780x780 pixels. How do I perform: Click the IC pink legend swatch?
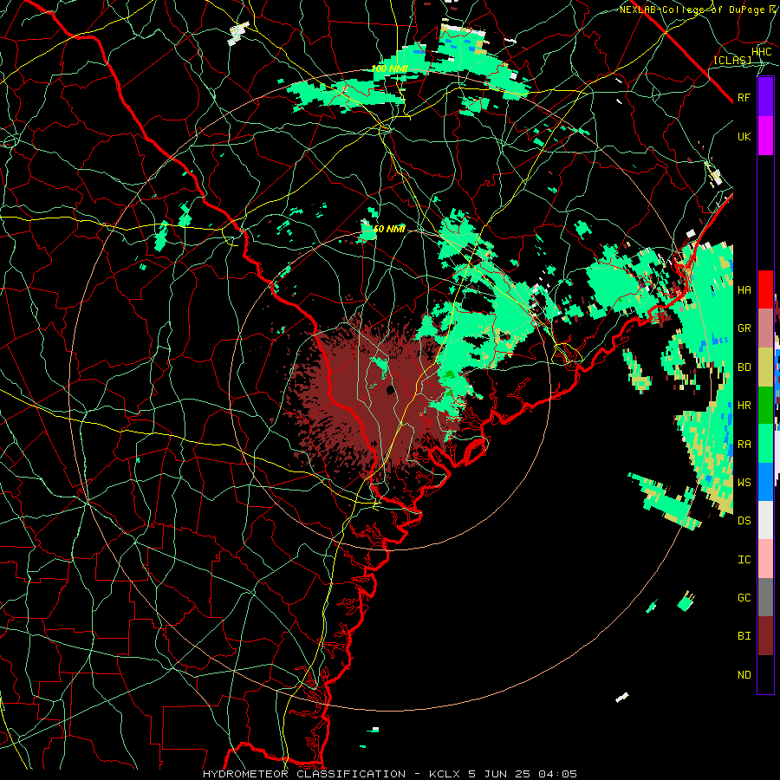click(x=765, y=559)
